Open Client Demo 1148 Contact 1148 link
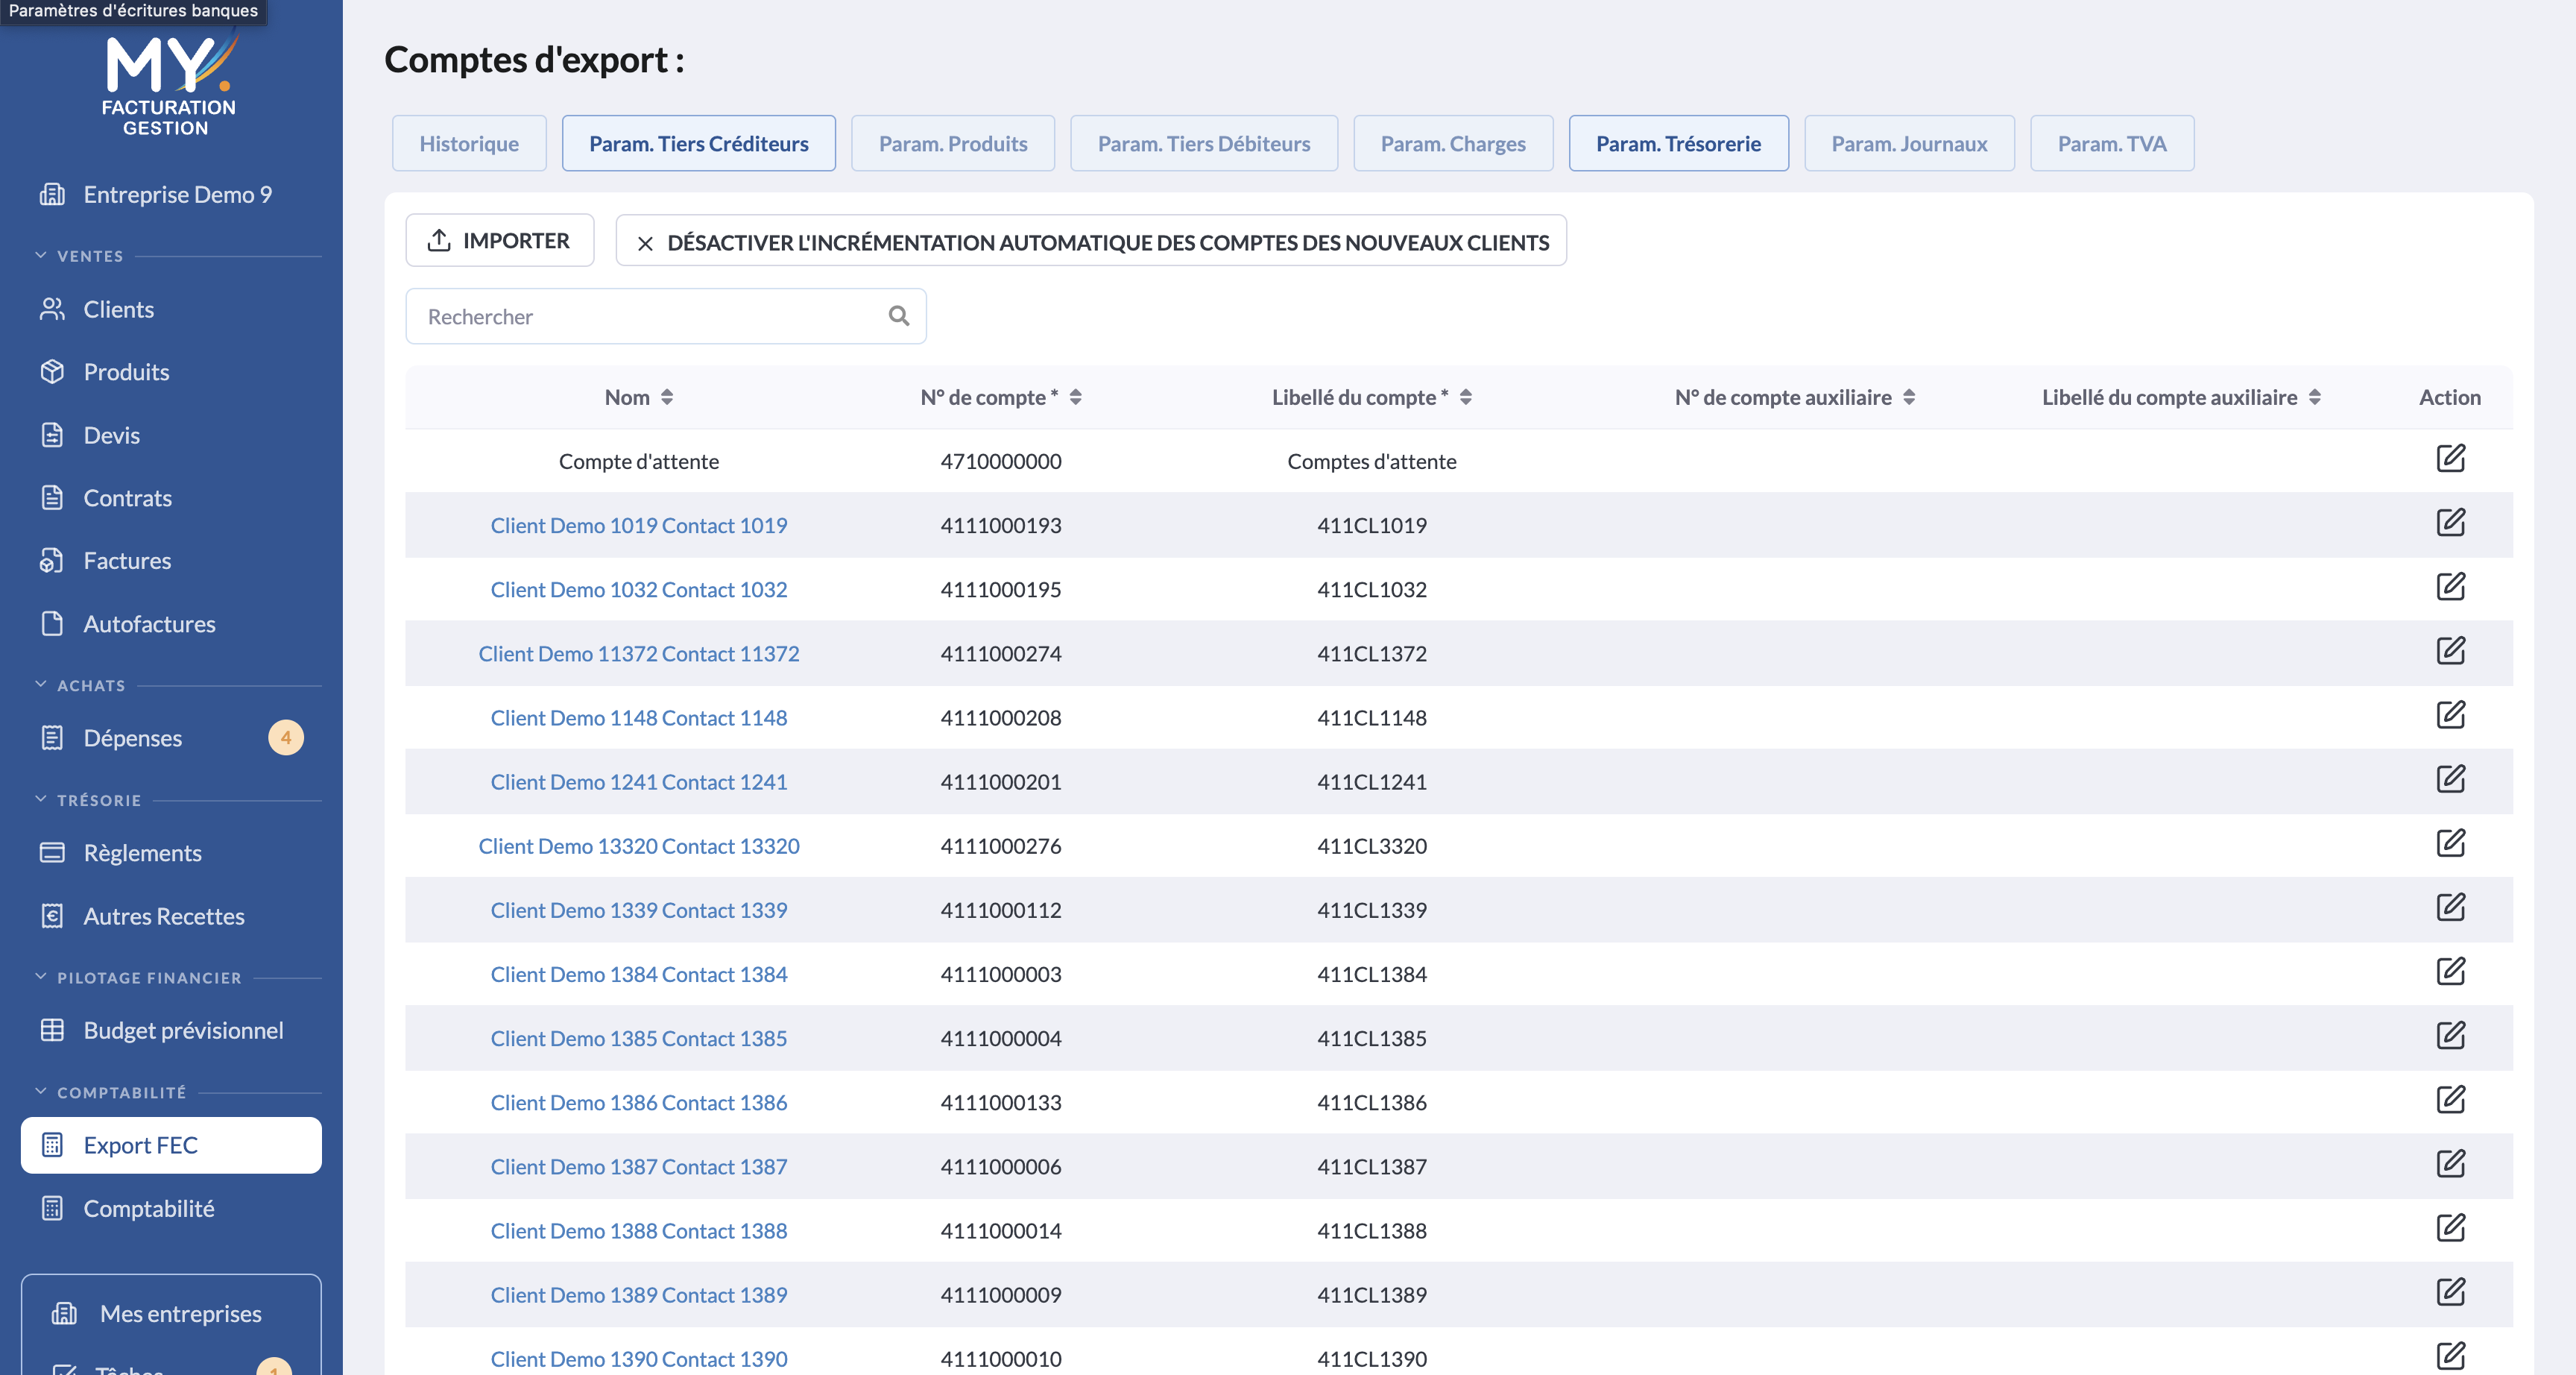Image resolution: width=2576 pixels, height=1375 pixels. click(639, 717)
